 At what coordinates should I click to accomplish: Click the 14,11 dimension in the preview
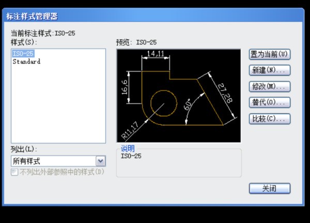tap(155, 54)
